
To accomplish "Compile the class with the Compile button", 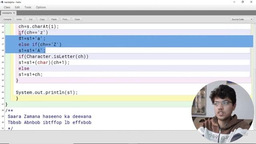I will tap(8, 19).
